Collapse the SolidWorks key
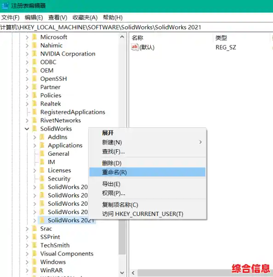Image resolution: width=273 pixels, height=277 pixels. click(x=27, y=129)
